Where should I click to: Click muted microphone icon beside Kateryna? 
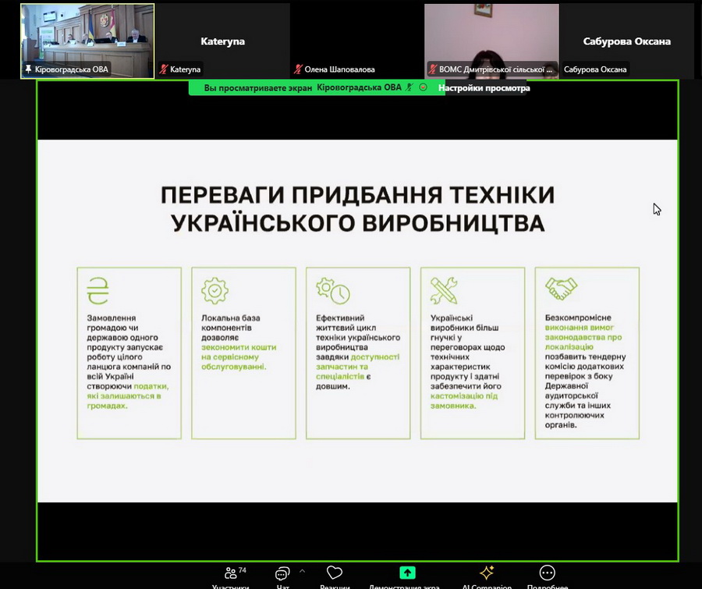coord(164,69)
